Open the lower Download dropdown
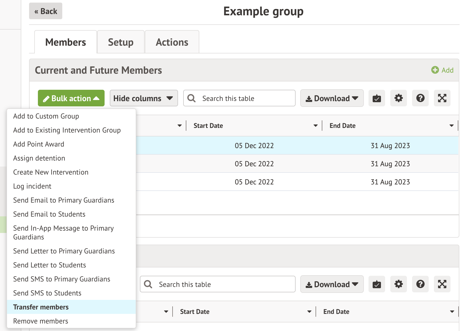The width and height of the screenshot is (464, 331). [x=332, y=284]
